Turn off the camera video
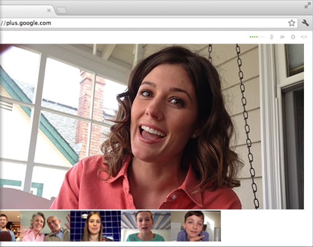The width and height of the screenshot is (313, 247). pyautogui.click(x=282, y=37)
